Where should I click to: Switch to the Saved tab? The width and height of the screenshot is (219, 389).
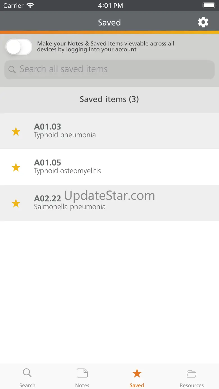137,377
